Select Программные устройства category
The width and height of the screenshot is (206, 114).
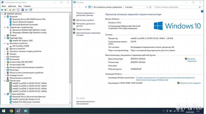coord(20,78)
